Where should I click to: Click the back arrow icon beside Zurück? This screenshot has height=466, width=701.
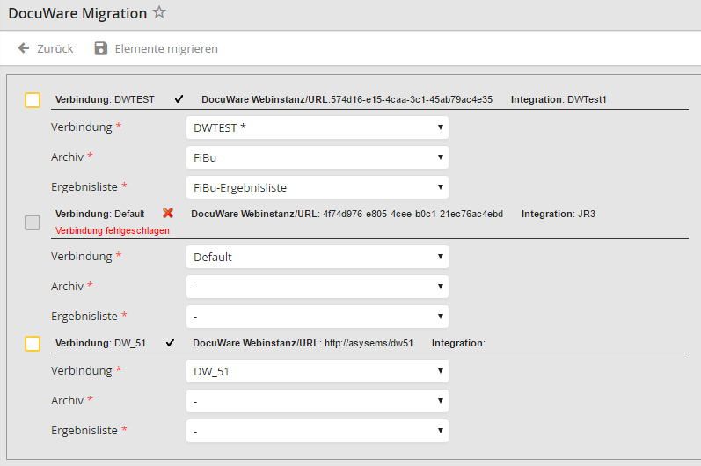pos(24,48)
